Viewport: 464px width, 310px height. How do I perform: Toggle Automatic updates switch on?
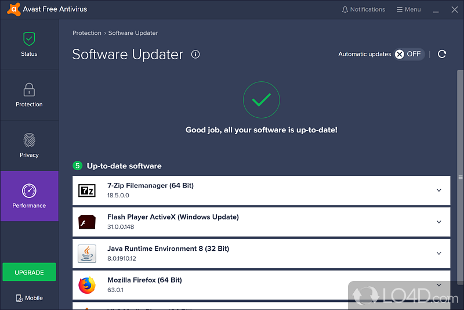[x=409, y=54]
